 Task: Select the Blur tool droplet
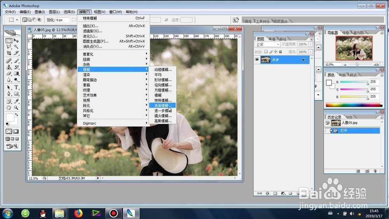9,80
